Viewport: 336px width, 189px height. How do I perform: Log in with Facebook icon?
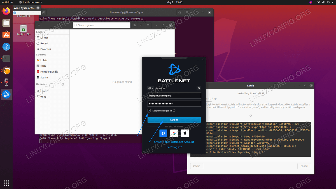click(x=163, y=134)
